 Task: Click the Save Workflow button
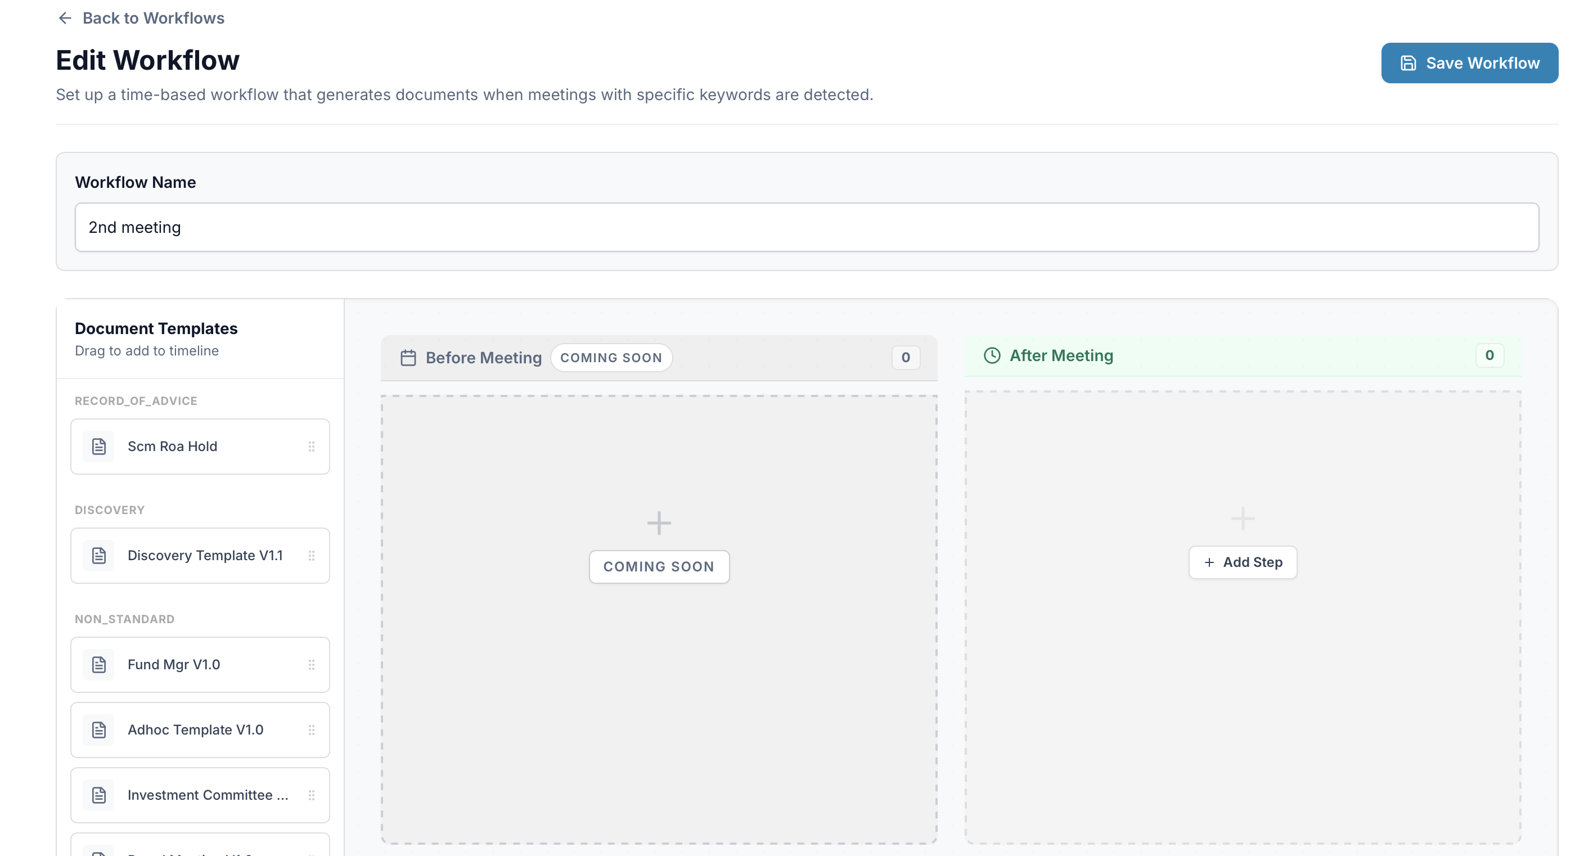point(1469,63)
